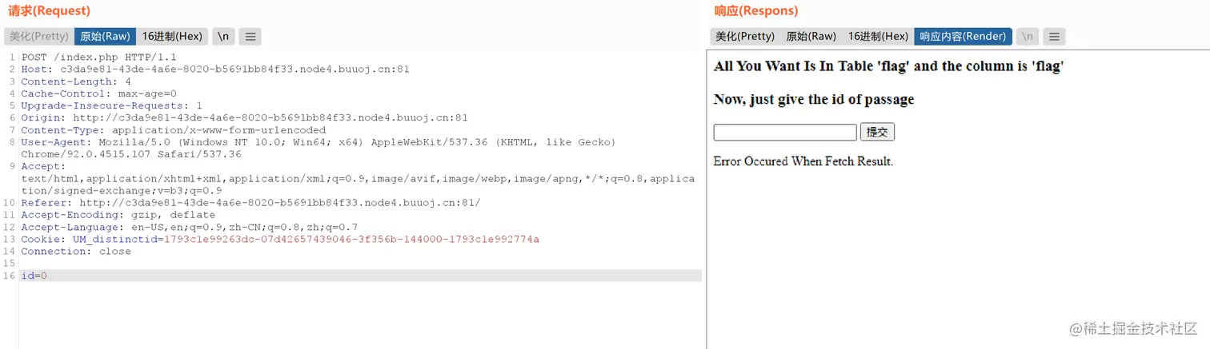The image size is (1210, 349).
Task: Click the Accept-Language header line
Action: coord(190,227)
